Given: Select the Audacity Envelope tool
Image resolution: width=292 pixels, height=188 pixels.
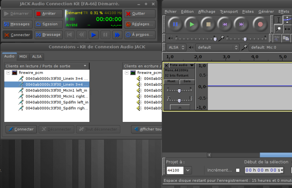Looking at the screenshot, I should (287, 20).
